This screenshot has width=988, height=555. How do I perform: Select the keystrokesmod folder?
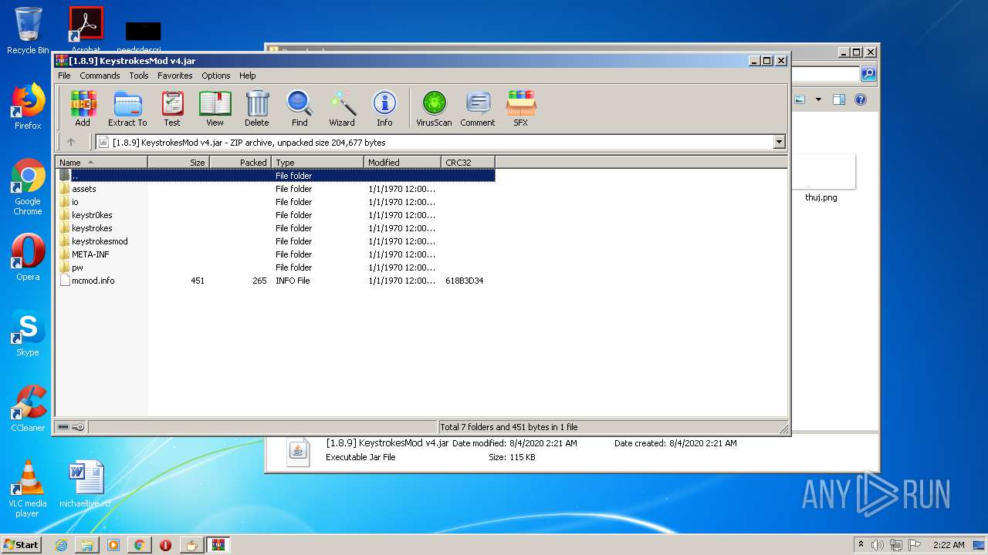[x=276, y=241]
